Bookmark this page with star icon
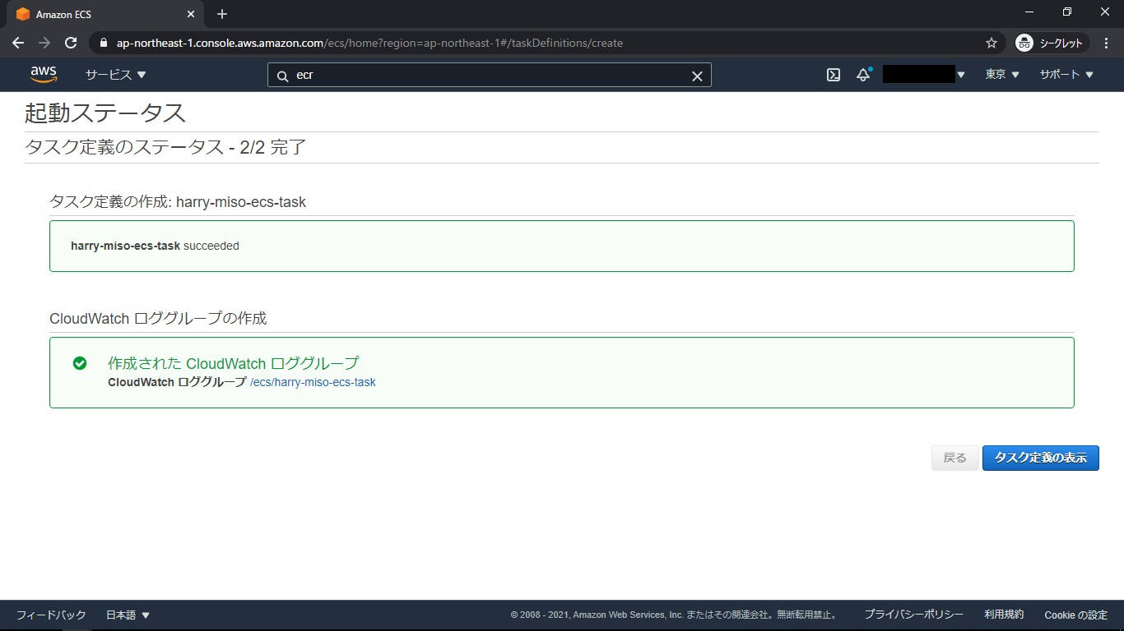Screen dimensions: 1124x631 (x=992, y=43)
